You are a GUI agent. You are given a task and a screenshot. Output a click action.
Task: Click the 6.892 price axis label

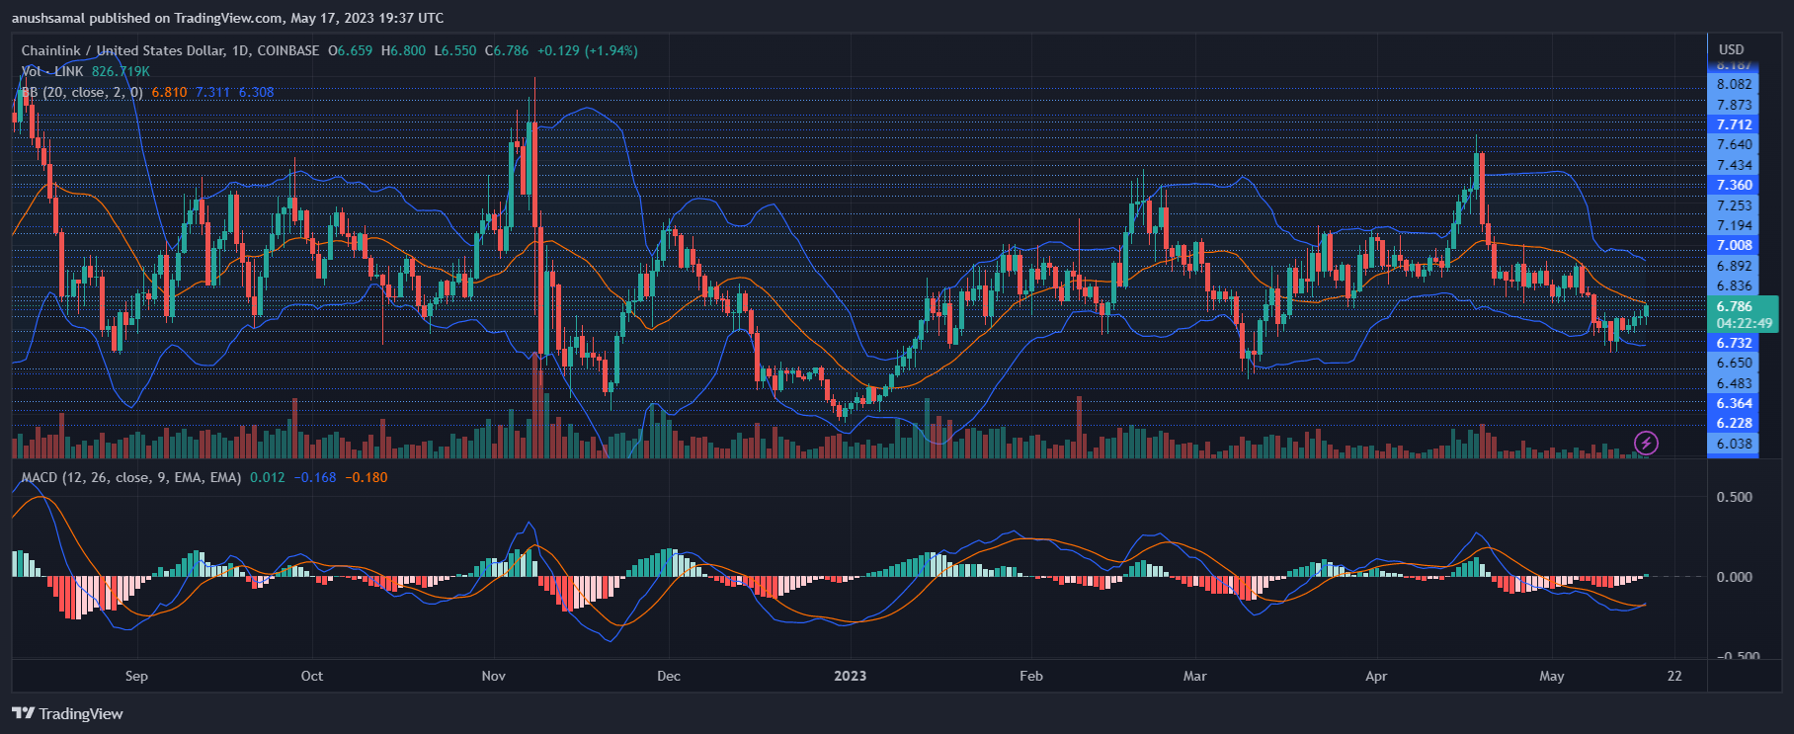1735,266
